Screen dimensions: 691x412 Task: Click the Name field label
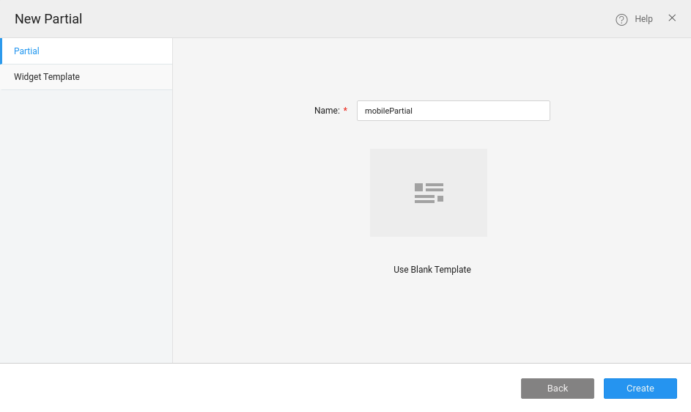(x=327, y=111)
